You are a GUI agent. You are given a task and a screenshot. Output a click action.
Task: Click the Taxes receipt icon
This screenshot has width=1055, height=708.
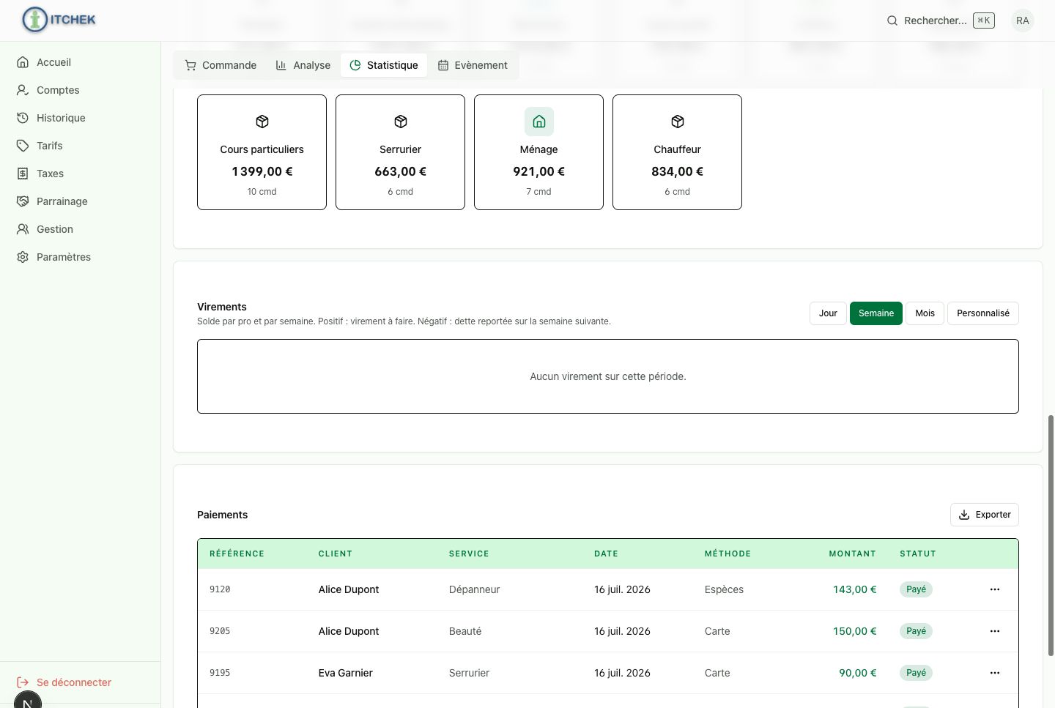click(x=23, y=174)
